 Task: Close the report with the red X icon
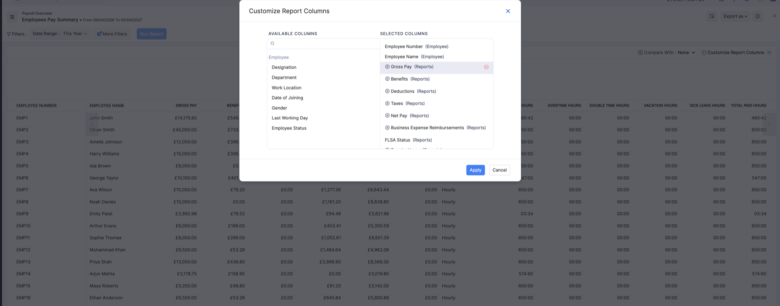click(x=774, y=16)
